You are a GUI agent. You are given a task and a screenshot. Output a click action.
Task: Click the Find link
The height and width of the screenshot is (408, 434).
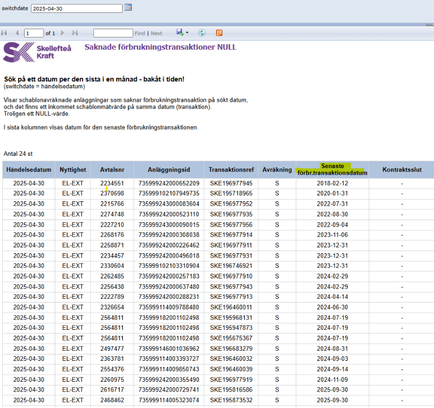[139, 33]
